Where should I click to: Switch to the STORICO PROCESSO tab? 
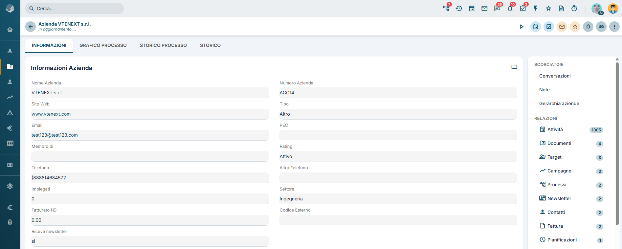pyautogui.click(x=163, y=45)
